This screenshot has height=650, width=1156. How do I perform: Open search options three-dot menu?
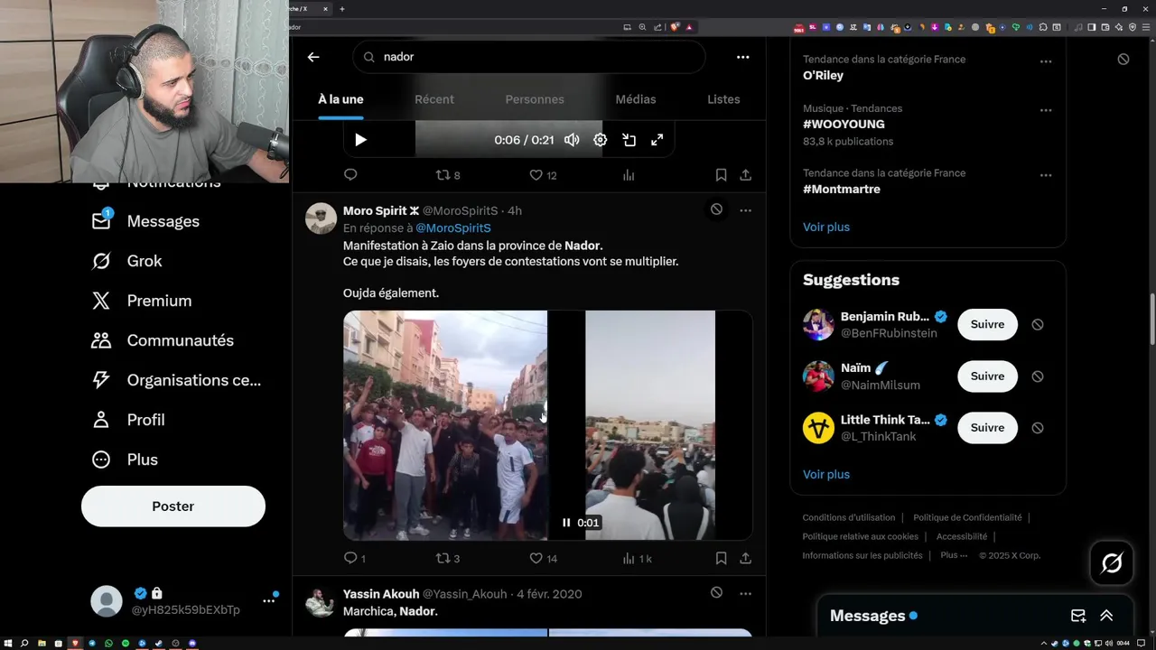pyautogui.click(x=742, y=57)
